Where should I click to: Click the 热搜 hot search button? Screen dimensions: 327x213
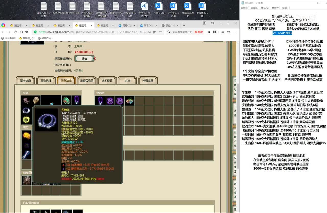(199, 32)
